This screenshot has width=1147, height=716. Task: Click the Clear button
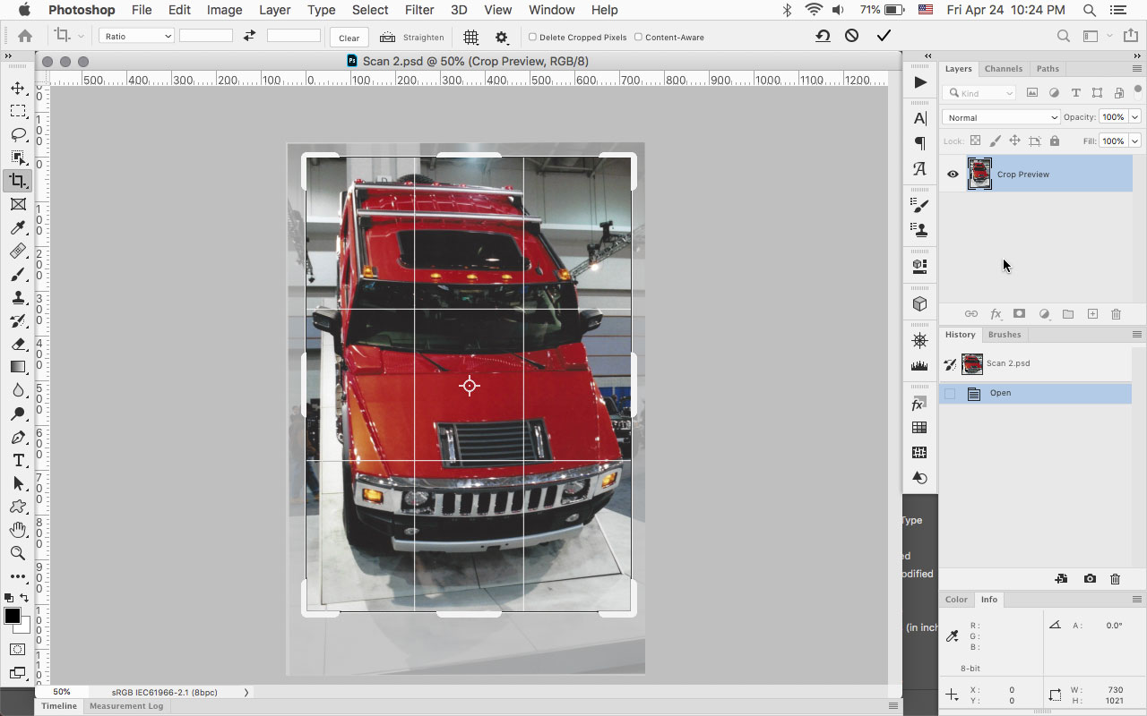(349, 38)
